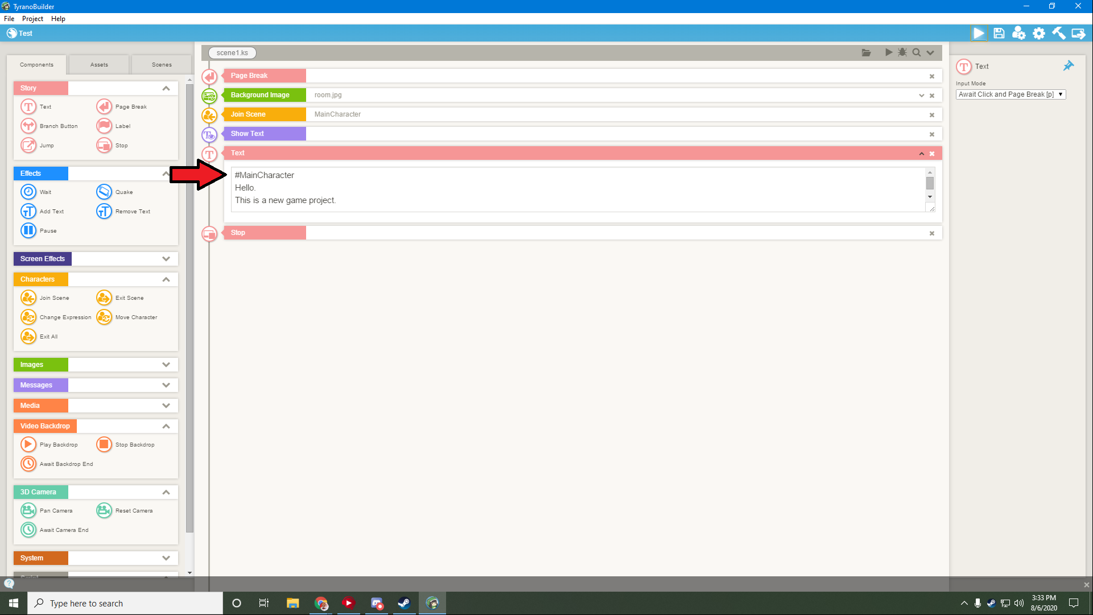Click the bug debug icon in scene bar

[902, 52]
